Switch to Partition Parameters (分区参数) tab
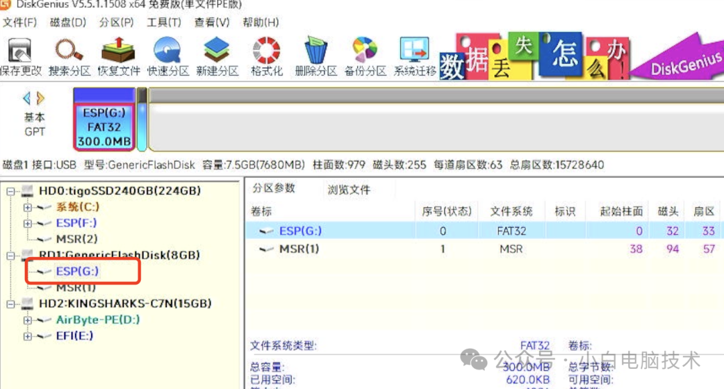724x389 pixels. coord(274,188)
